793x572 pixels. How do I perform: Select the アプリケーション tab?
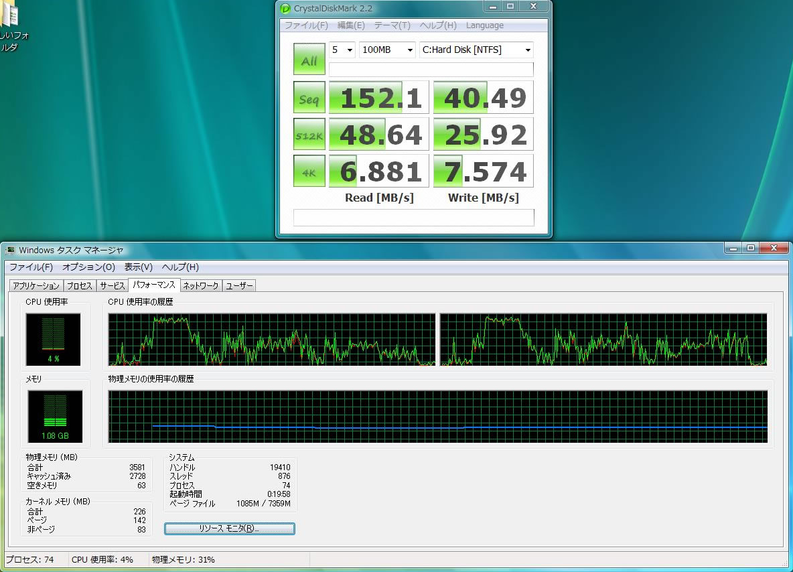36,286
